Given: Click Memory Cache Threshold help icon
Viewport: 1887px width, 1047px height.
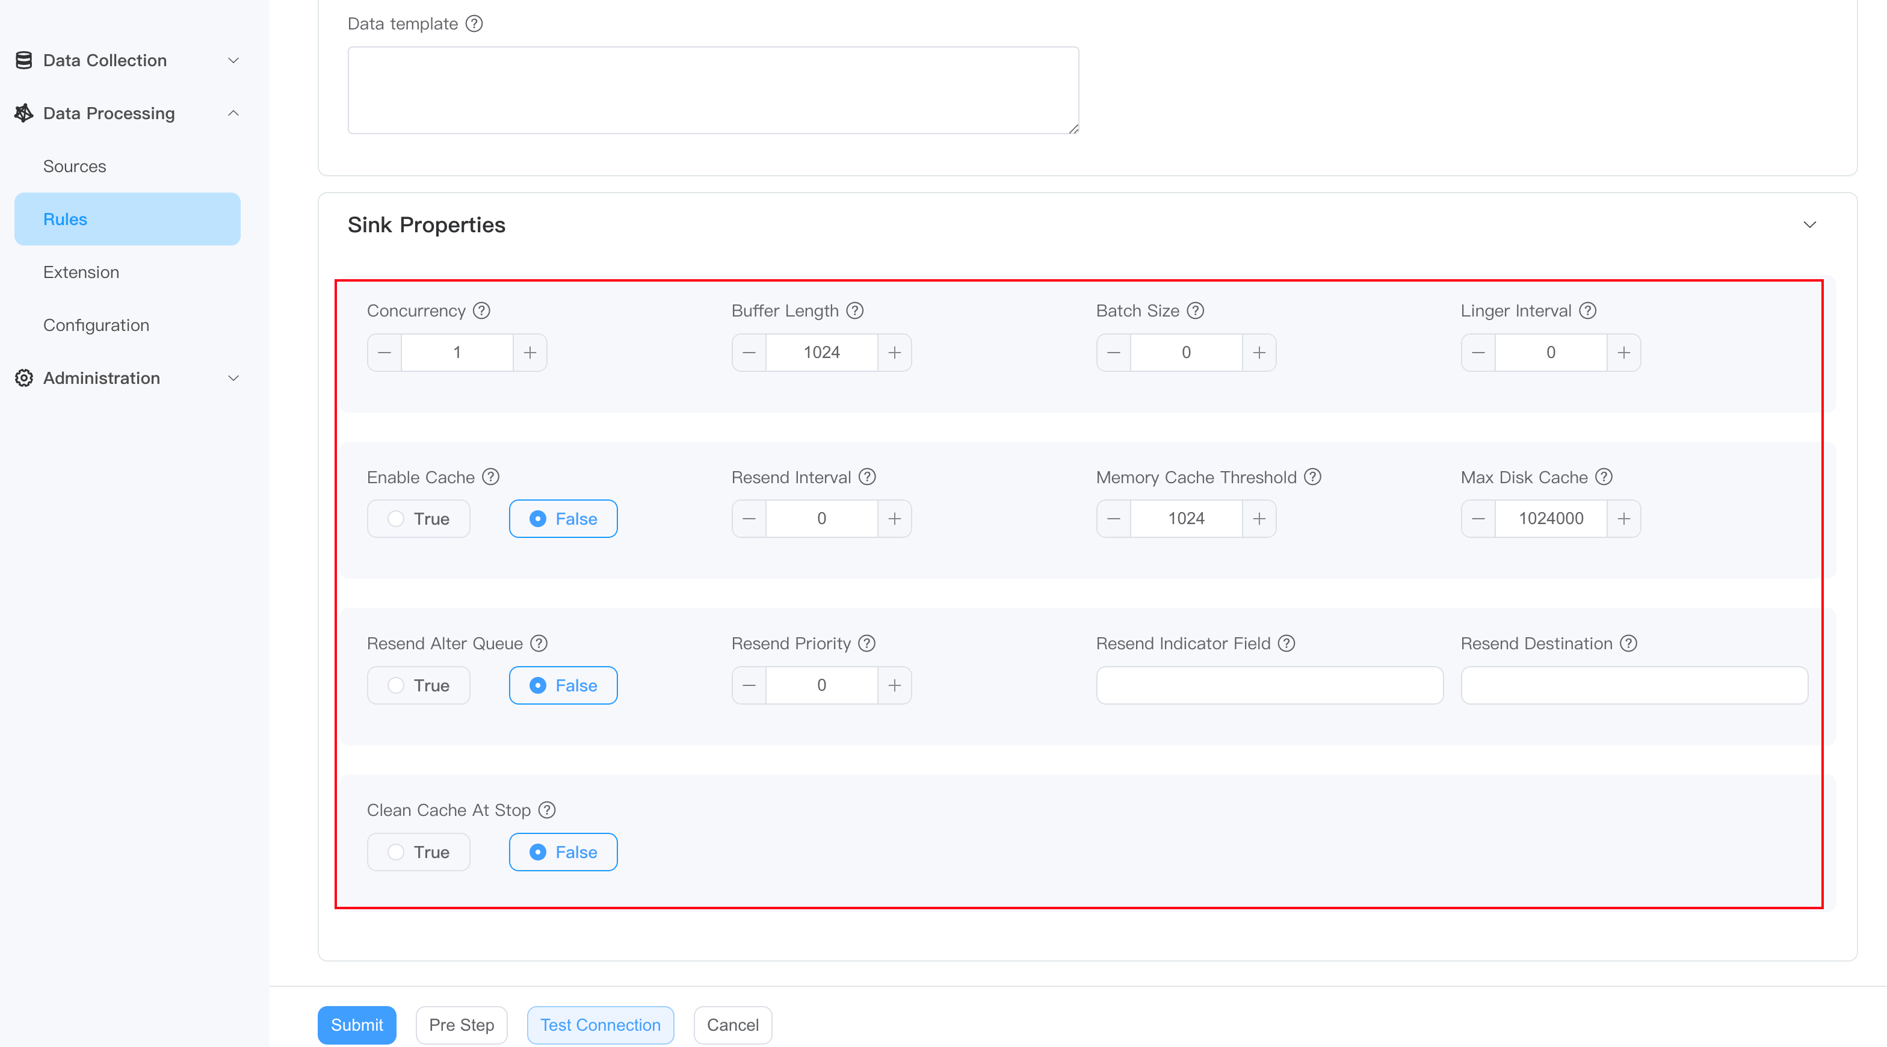Looking at the screenshot, I should point(1313,477).
